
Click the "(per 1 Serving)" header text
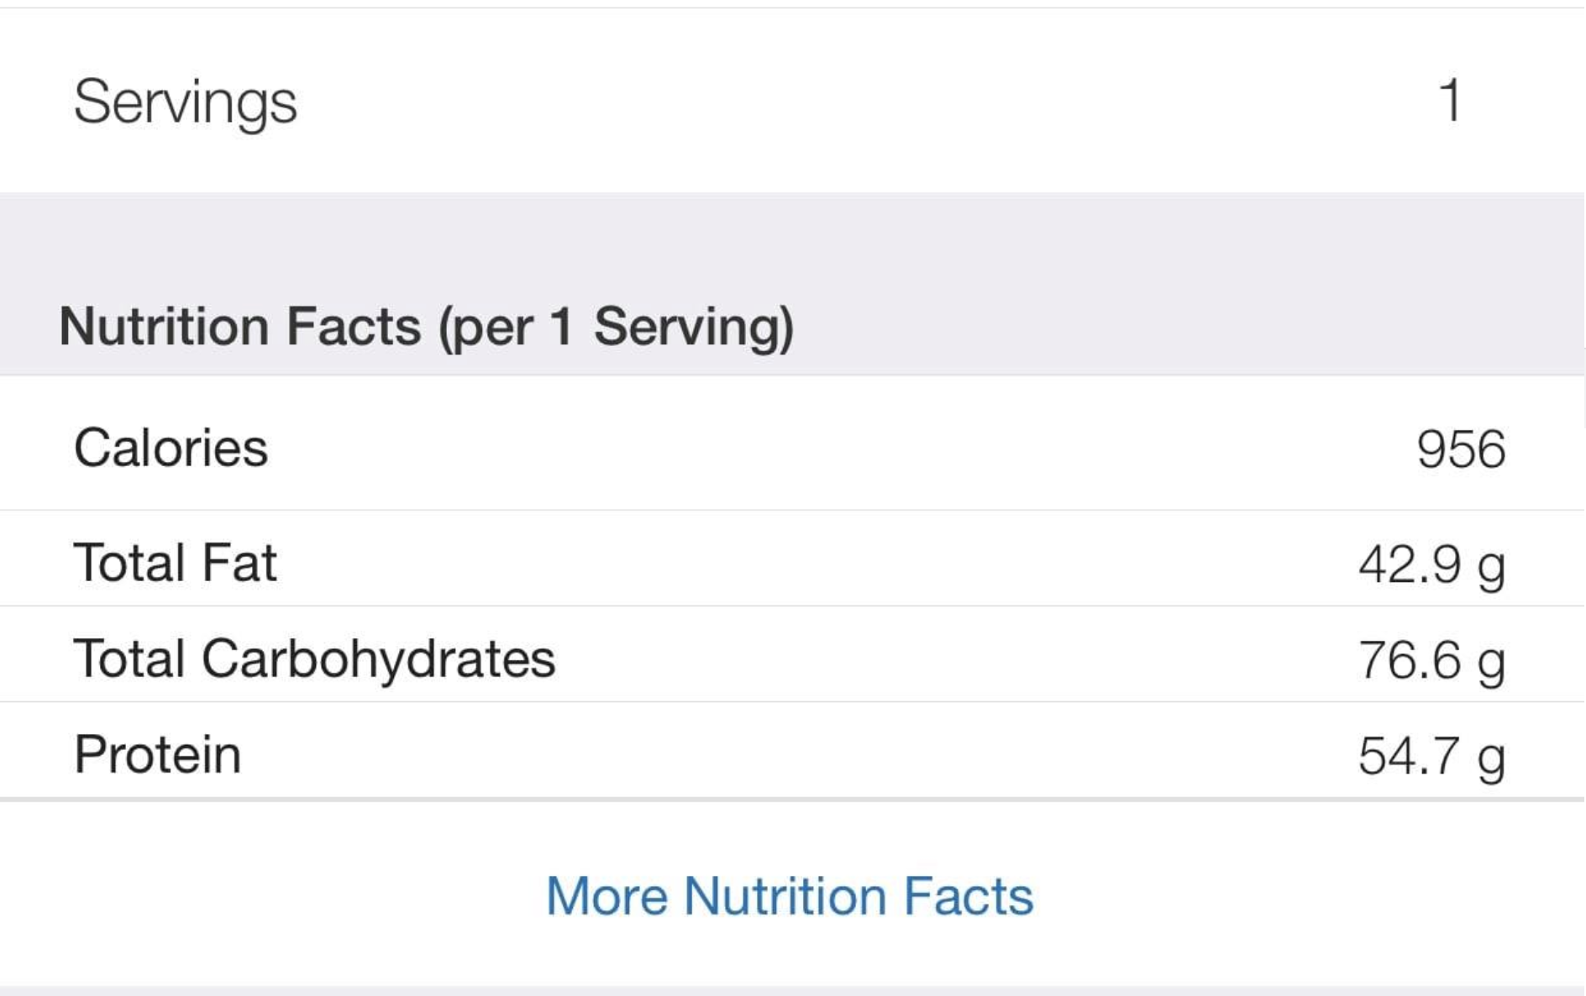pos(616,326)
